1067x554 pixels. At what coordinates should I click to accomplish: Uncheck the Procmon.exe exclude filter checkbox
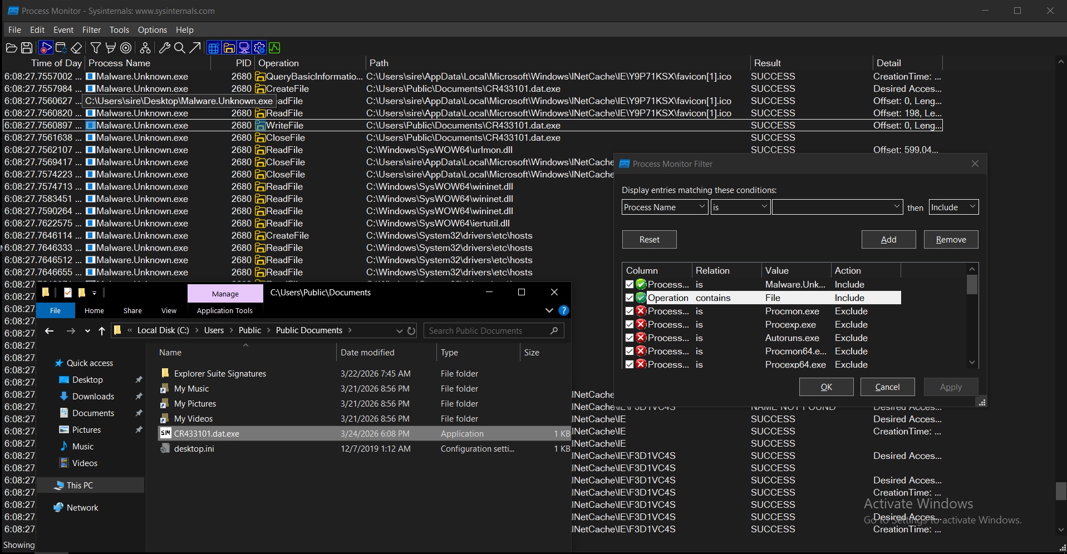(x=630, y=311)
